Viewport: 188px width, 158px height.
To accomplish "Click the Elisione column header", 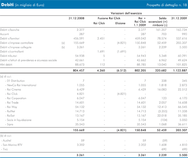I will click(120, 23).
